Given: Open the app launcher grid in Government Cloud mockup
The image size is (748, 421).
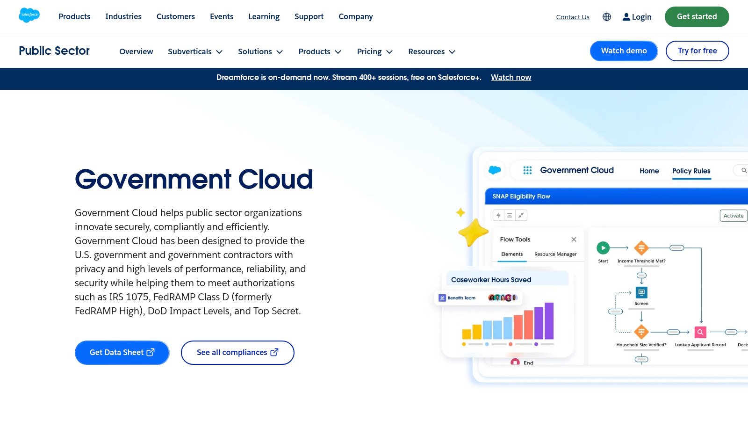Looking at the screenshot, I should click(x=527, y=170).
